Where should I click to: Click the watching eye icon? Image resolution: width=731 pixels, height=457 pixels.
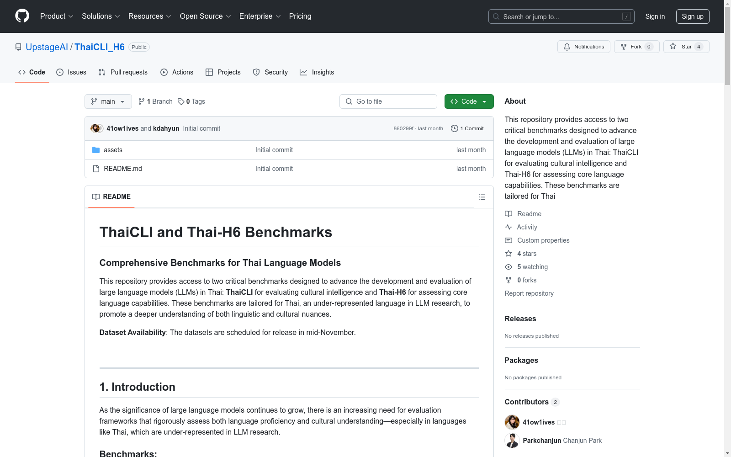click(509, 267)
